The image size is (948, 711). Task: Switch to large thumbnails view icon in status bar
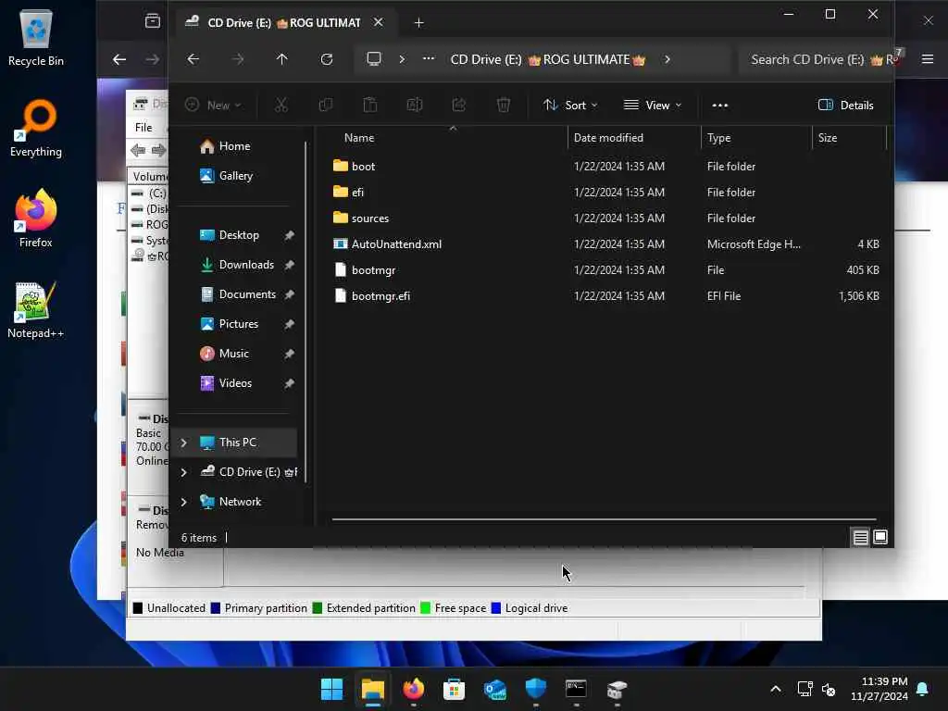click(x=880, y=538)
